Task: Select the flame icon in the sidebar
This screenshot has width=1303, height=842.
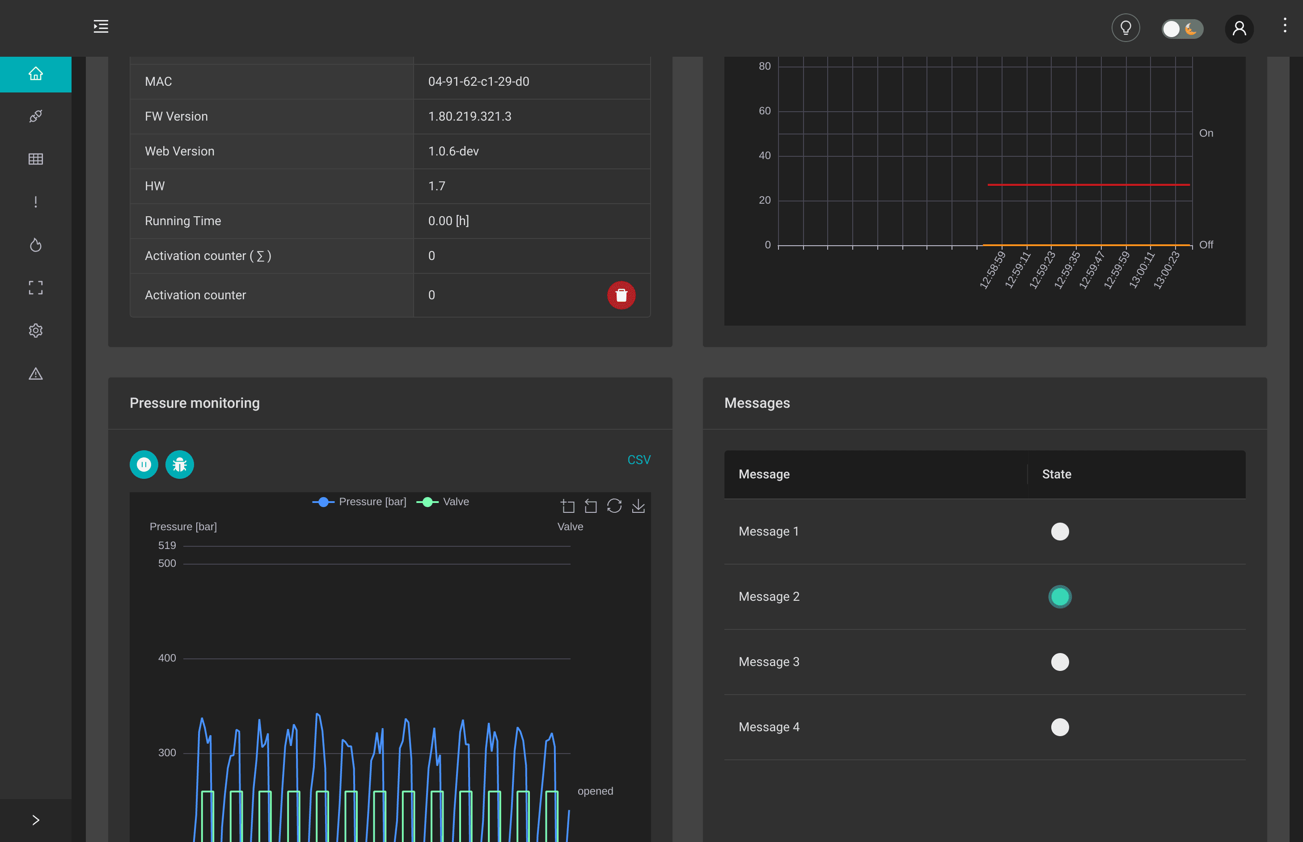Action: point(36,245)
